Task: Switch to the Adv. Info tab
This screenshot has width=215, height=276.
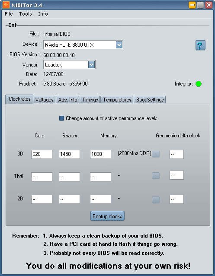Action: pyautogui.click(x=67, y=100)
